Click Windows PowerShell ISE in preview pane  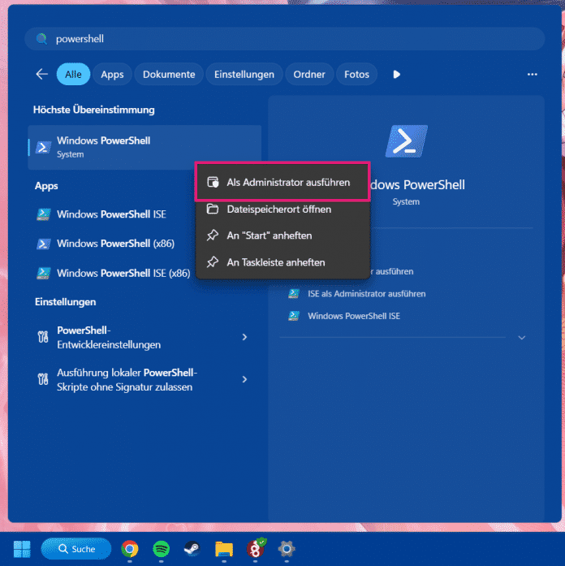(x=354, y=316)
